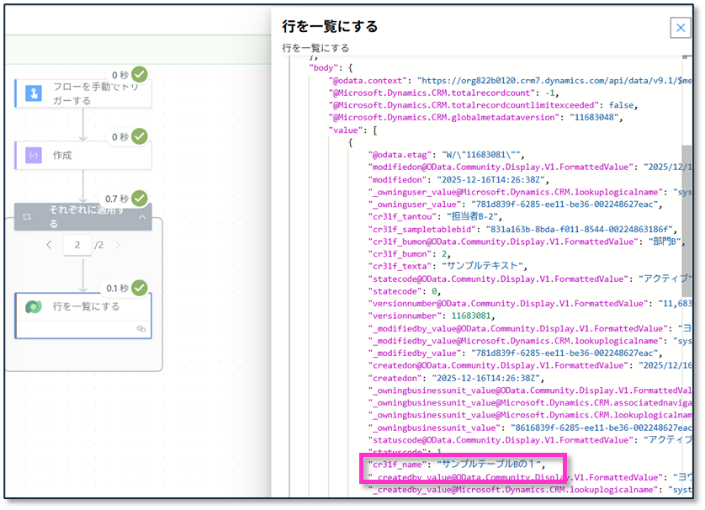The image size is (705, 510).
Task: Click the manual trigger person icon
Action: click(34, 93)
